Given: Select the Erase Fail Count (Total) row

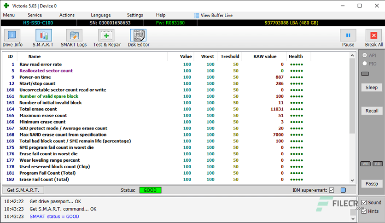Looking at the screenshot, I should 175,179.
